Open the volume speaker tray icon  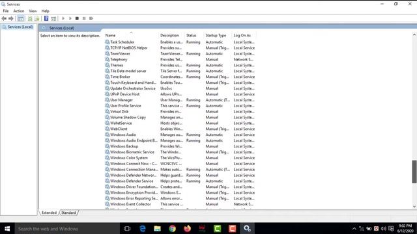pos(384,228)
